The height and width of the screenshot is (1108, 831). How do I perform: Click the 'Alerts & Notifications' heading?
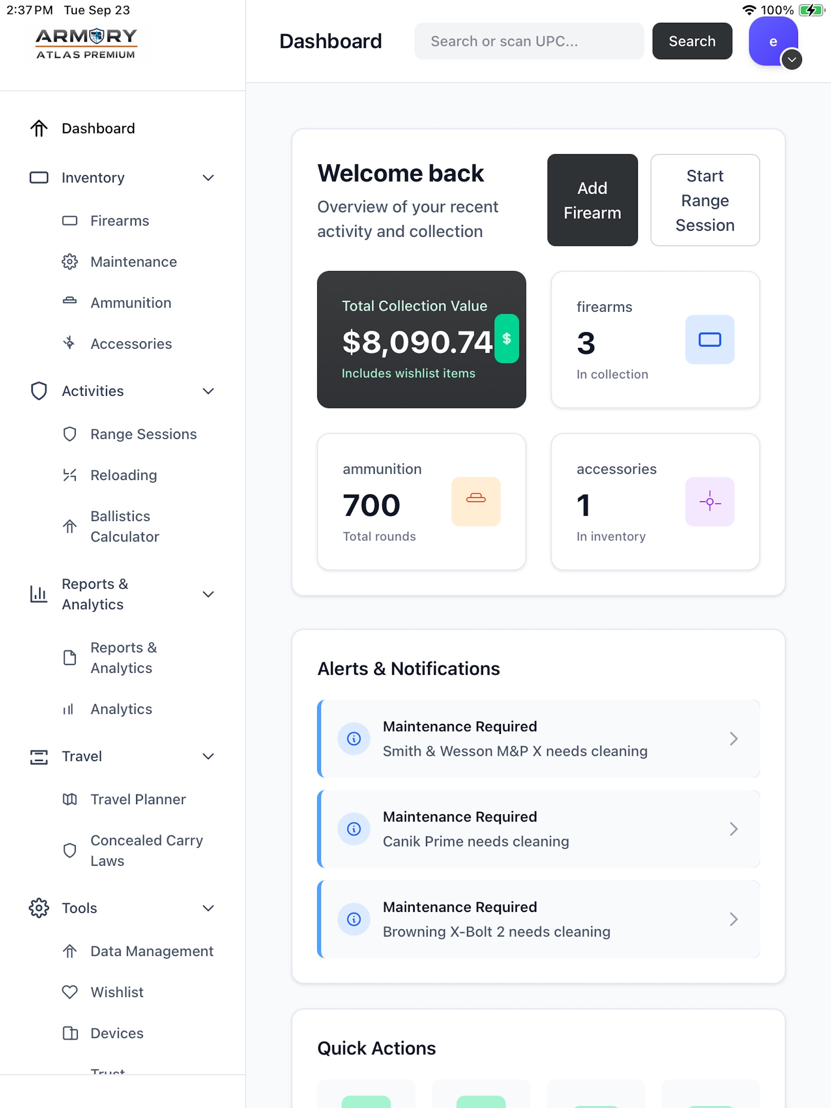click(x=409, y=669)
